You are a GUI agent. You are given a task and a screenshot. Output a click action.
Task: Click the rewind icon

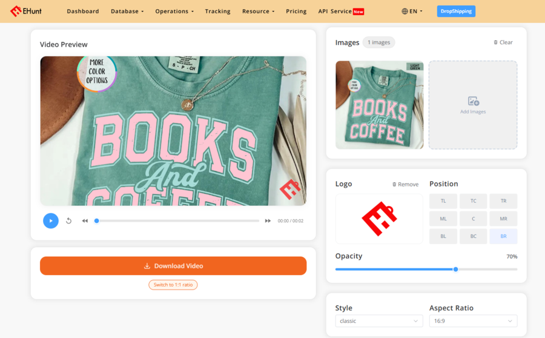pyautogui.click(x=85, y=221)
